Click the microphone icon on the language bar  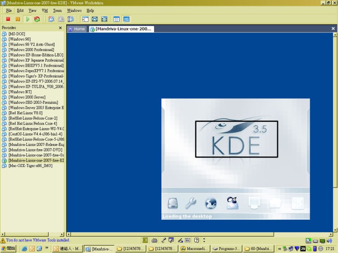coord(164,240)
